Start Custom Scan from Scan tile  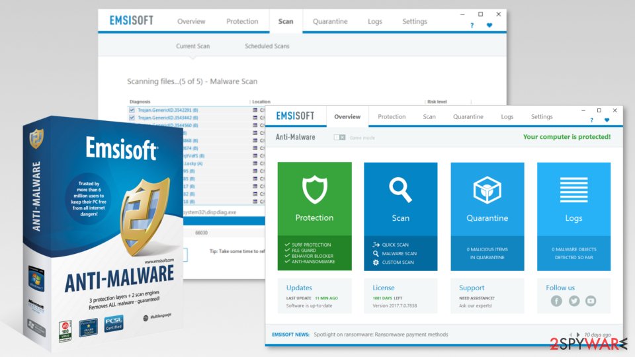(393, 262)
